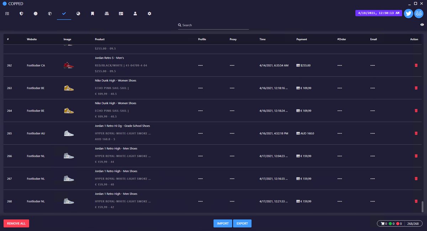Click 'Jordan 1 Retro Hi Og - Grade School Shoes'
Image resolution: width=427 pixels, height=231 pixels.
[122, 126]
